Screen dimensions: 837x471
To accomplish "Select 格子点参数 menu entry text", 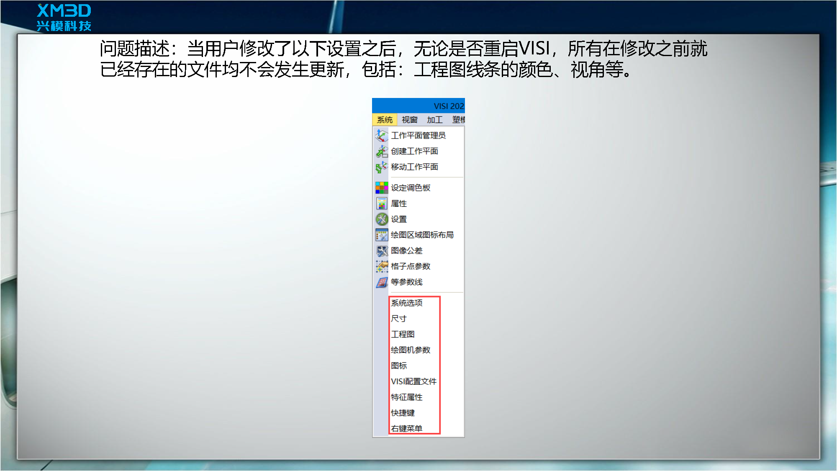I will click(x=411, y=266).
